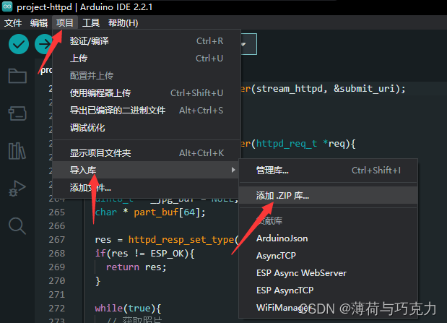Click the Upload arrow button

pyautogui.click(x=43, y=44)
